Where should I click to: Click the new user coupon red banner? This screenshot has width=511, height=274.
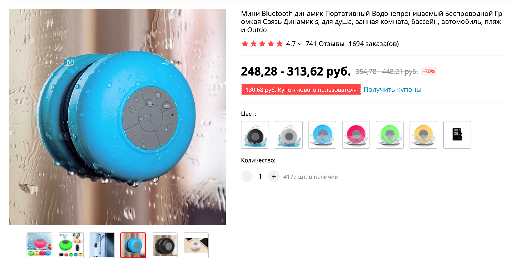(301, 90)
